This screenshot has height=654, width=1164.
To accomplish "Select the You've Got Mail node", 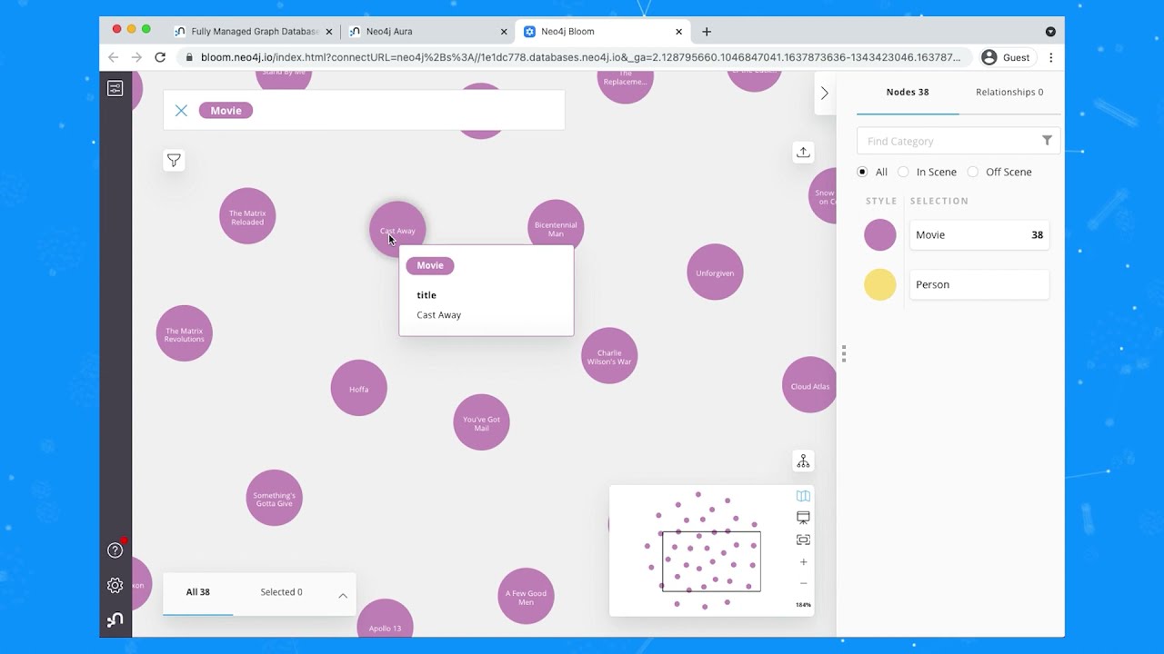I will 482,422.
